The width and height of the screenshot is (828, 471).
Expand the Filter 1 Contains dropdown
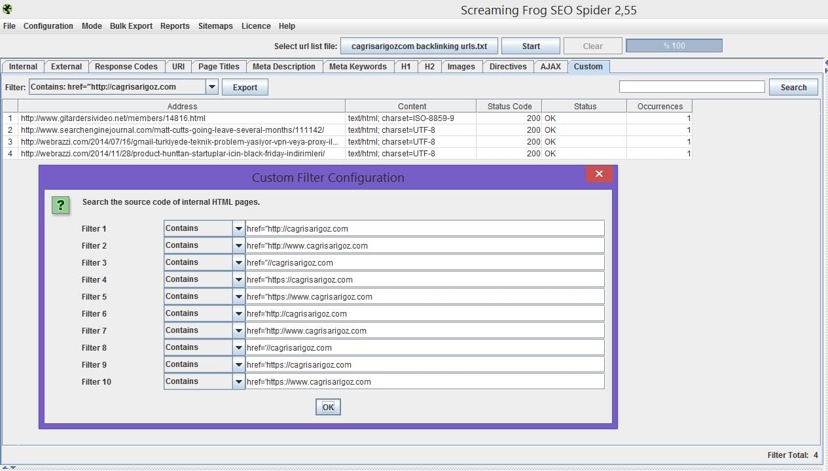(238, 228)
